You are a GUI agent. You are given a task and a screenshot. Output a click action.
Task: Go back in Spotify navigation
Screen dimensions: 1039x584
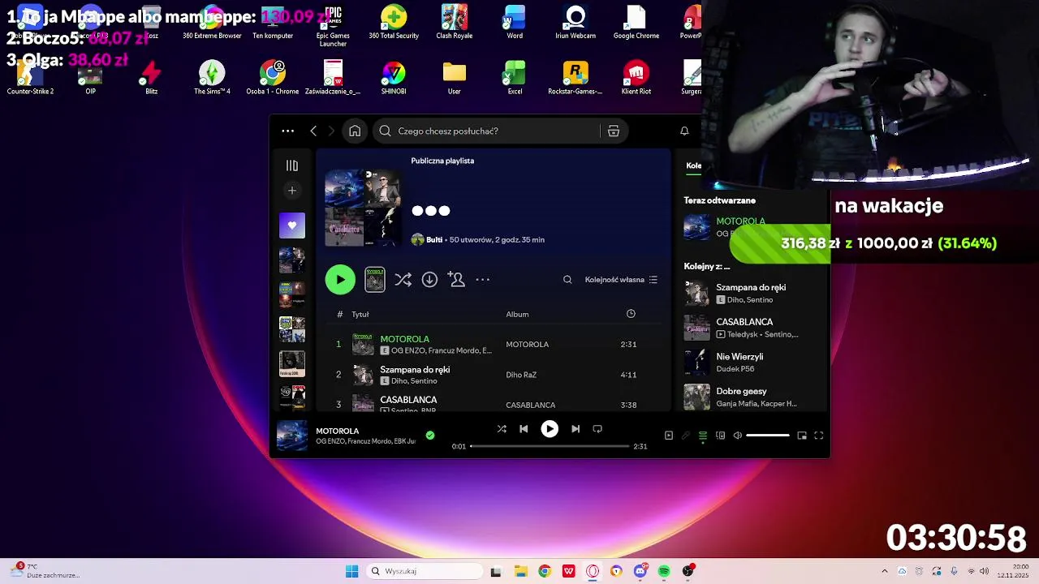(x=313, y=131)
